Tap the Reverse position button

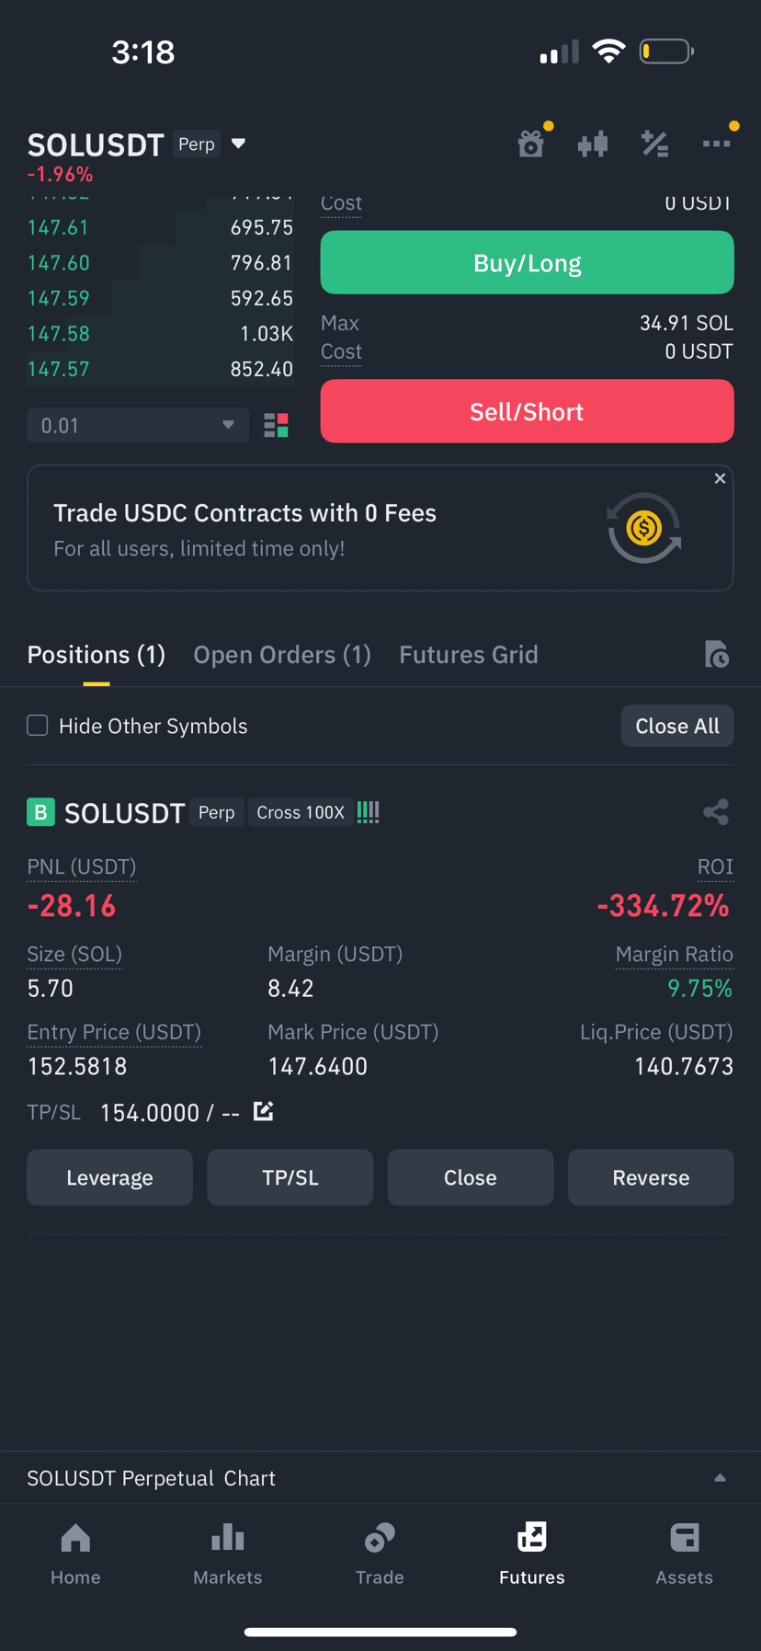pyautogui.click(x=651, y=1177)
